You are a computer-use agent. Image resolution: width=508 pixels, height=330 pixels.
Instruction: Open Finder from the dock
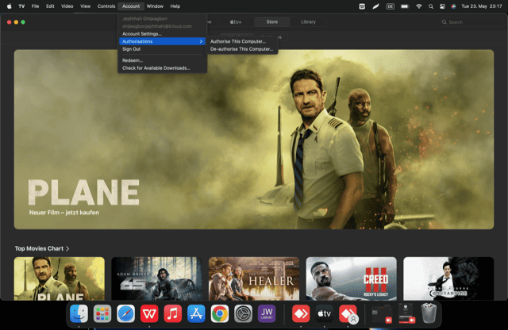(x=79, y=313)
